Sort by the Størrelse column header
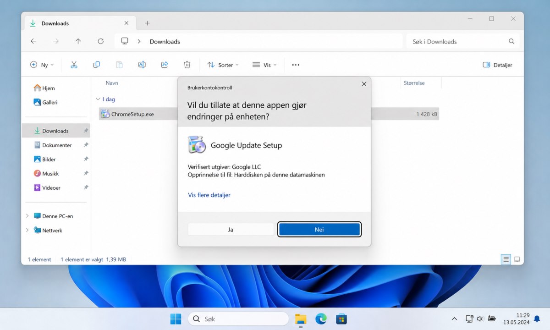This screenshot has height=330, width=550. tap(414, 83)
